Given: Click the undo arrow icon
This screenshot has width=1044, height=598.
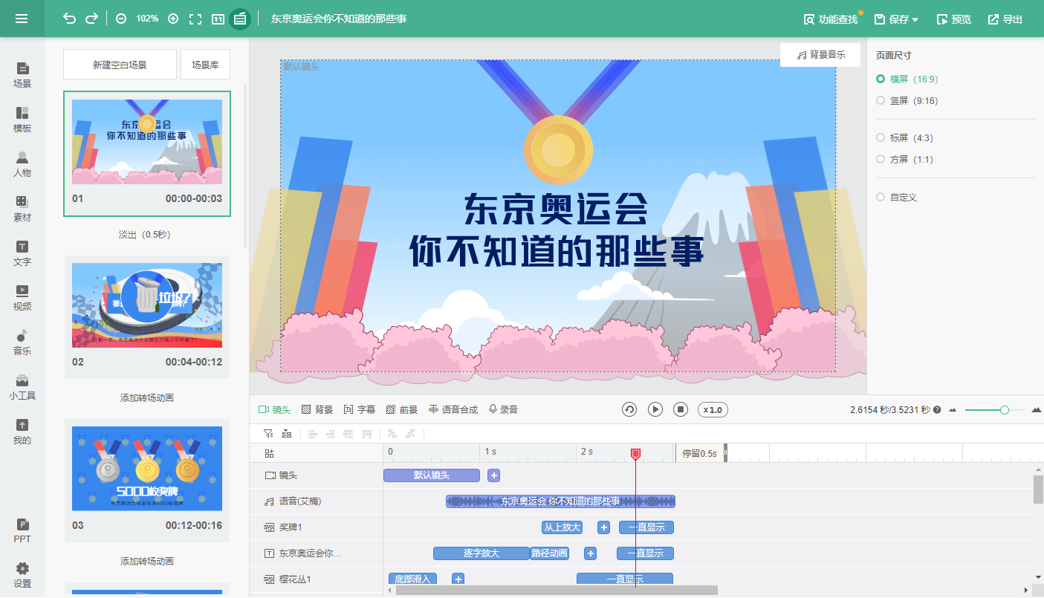Looking at the screenshot, I should point(69,19).
